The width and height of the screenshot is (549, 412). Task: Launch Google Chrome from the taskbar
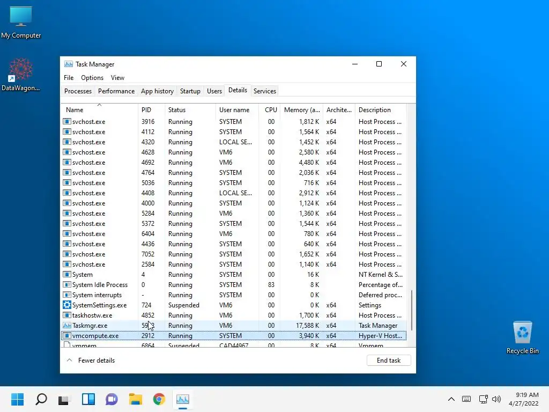159,399
